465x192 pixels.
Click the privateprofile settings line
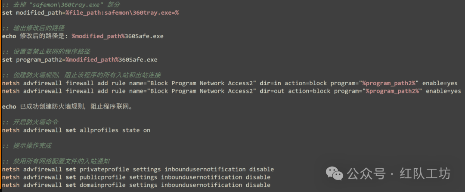click(138, 170)
